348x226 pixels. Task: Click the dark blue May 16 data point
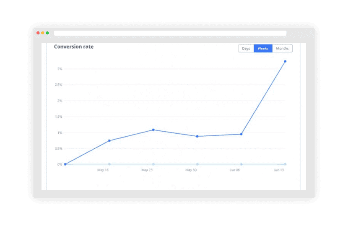coord(109,140)
